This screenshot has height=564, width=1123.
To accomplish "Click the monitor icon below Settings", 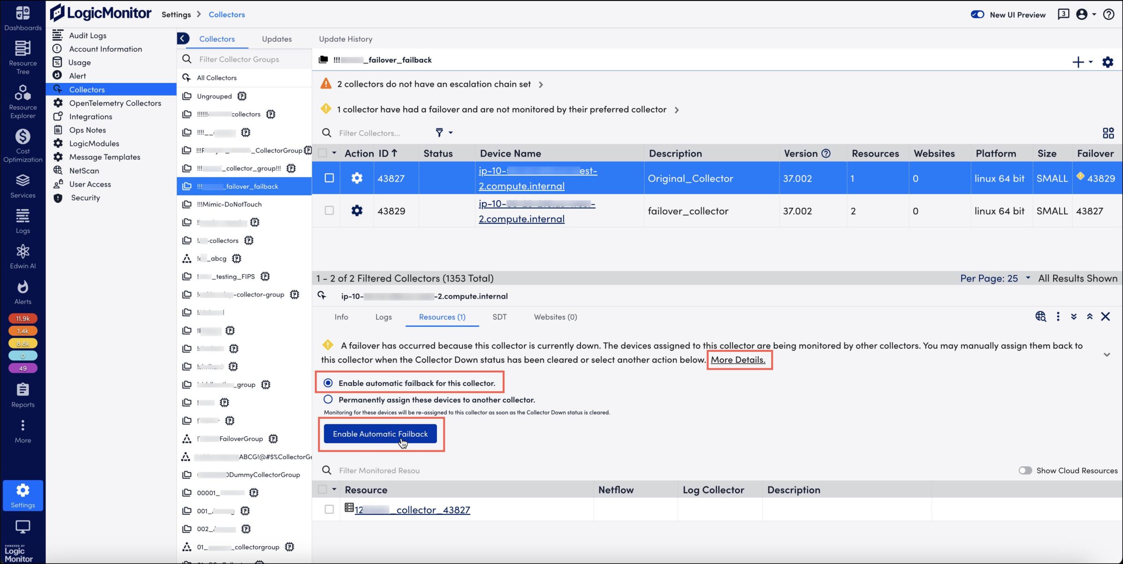I will tap(23, 527).
